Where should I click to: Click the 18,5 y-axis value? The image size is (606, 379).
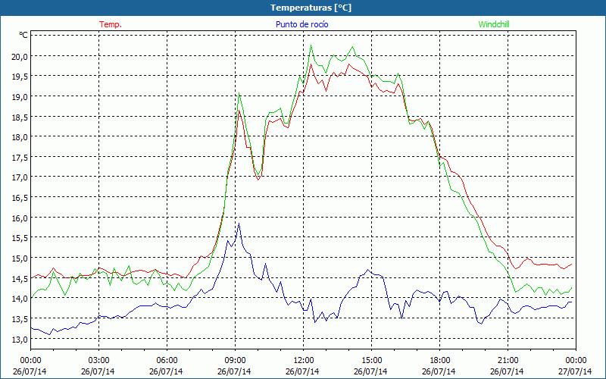pyautogui.click(x=20, y=117)
